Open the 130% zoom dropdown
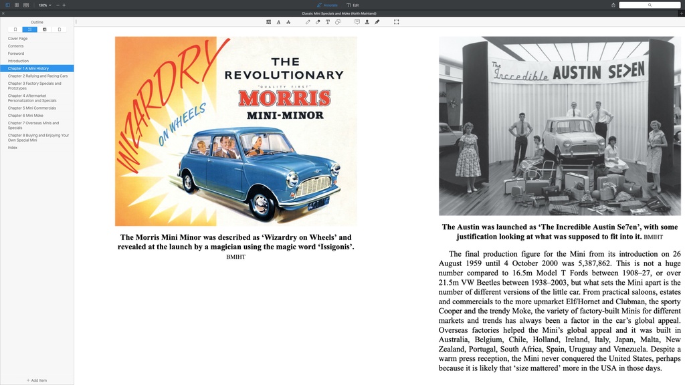Image resolution: width=685 pixels, height=385 pixels. [44, 5]
